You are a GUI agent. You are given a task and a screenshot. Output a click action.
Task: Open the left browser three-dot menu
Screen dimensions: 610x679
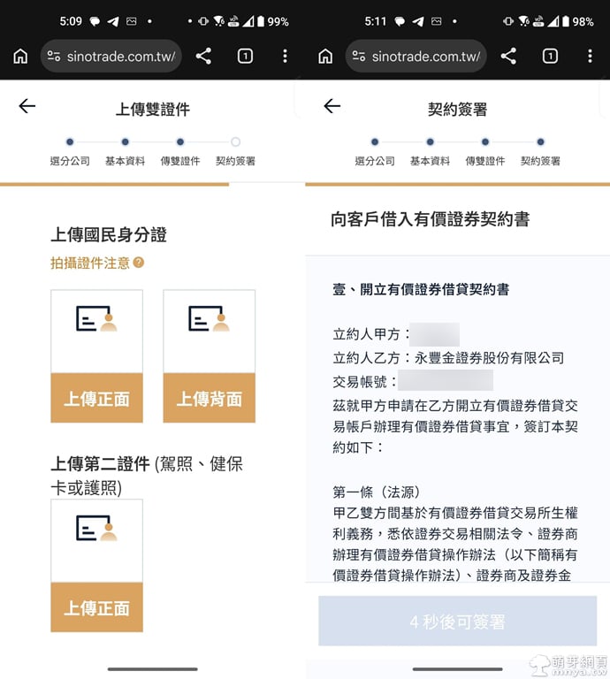coord(285,57)
